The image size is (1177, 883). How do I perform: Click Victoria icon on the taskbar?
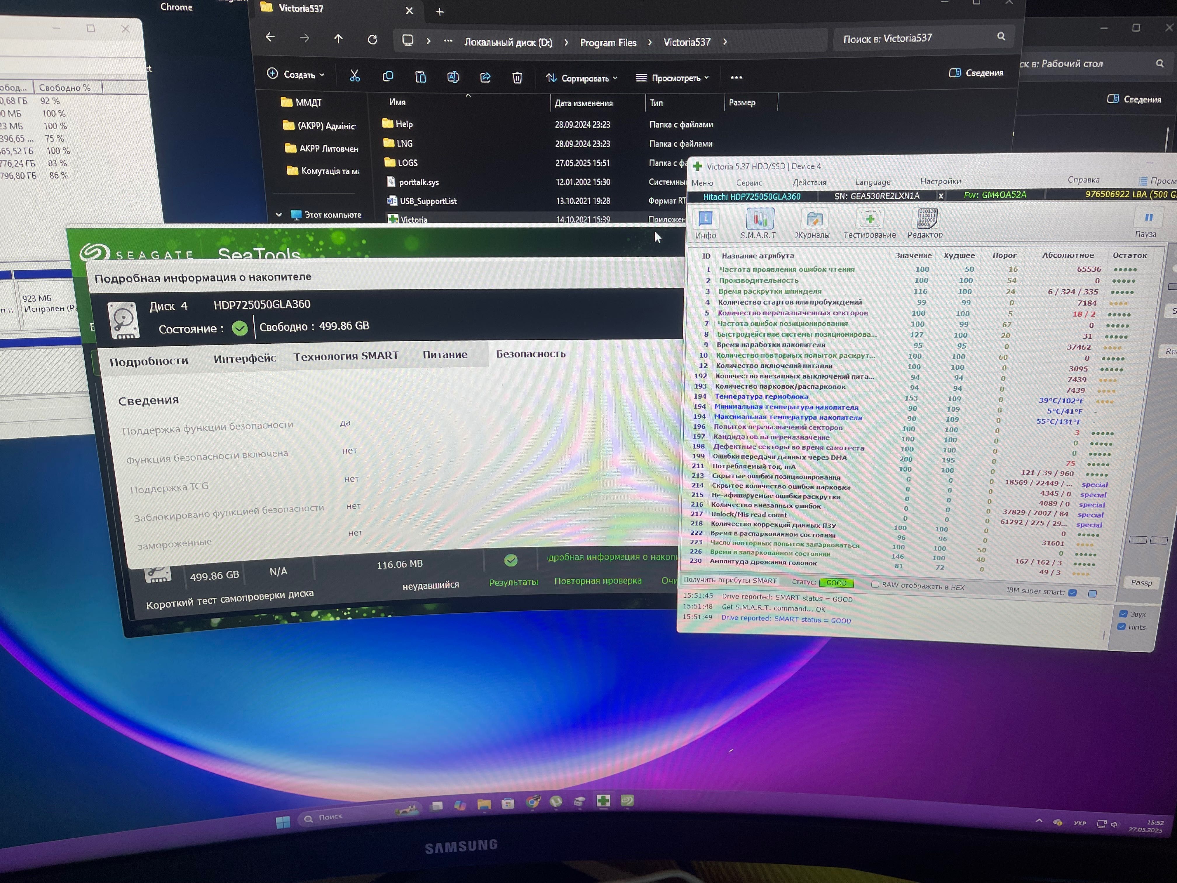click(x=603, y=801)
